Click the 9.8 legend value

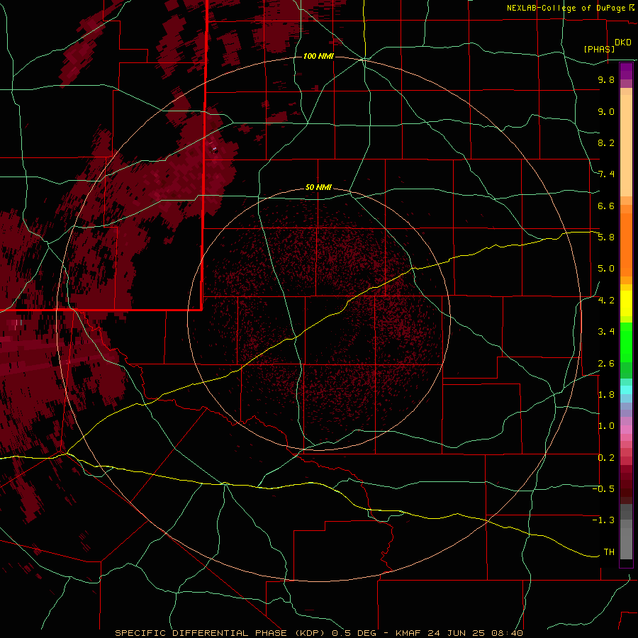606,79
